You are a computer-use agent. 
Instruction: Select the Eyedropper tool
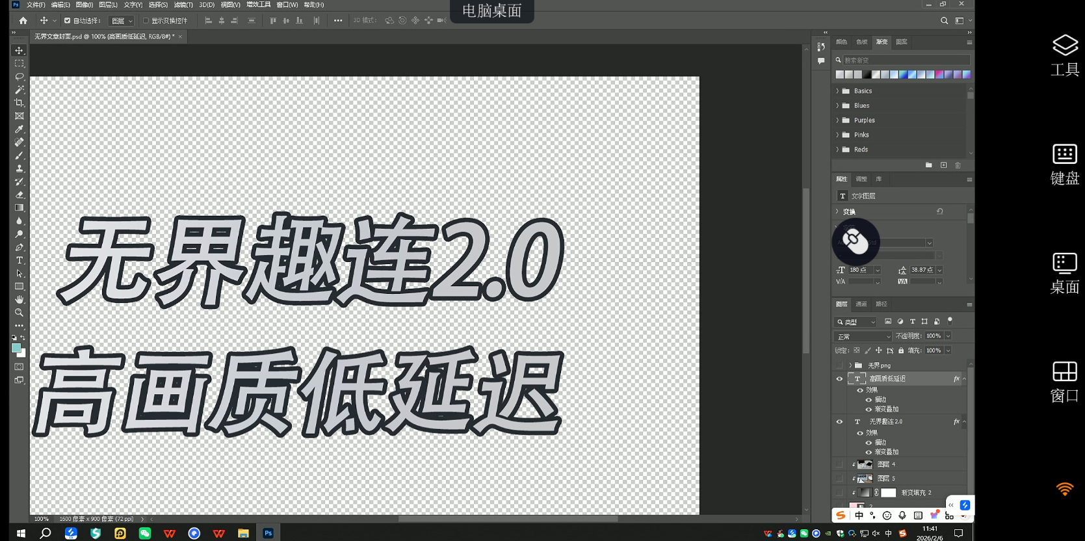point(20,129)
